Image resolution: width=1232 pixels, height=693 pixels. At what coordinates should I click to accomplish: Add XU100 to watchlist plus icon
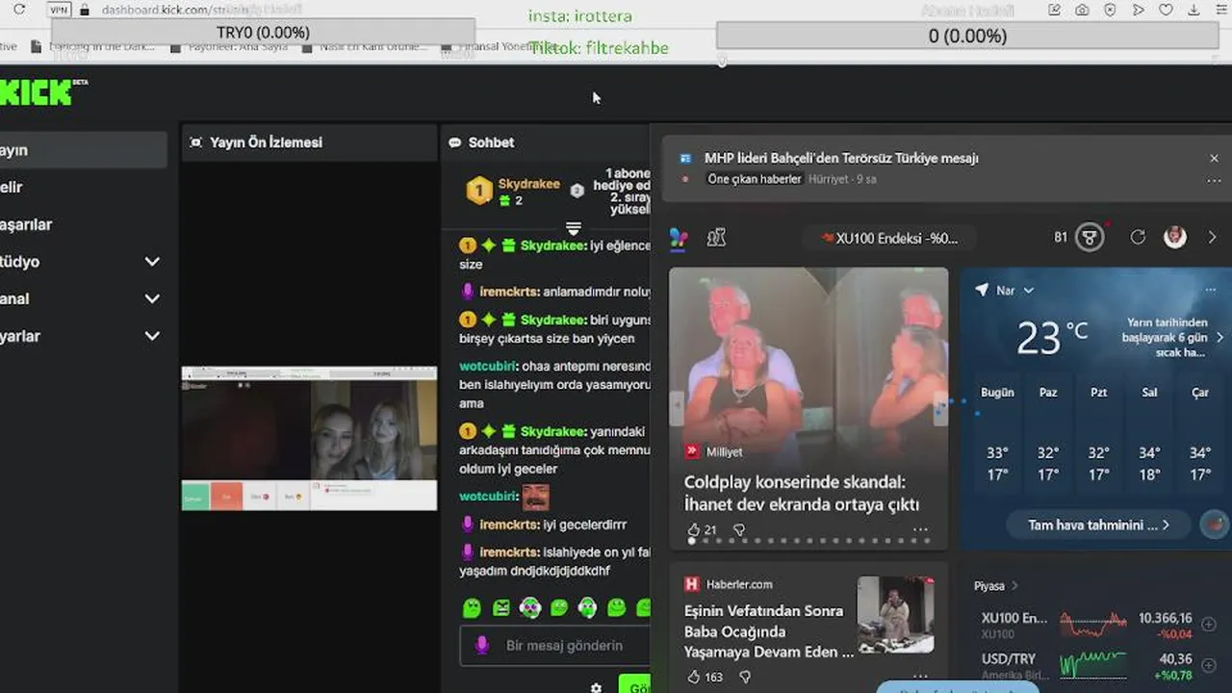[1209, 625]
